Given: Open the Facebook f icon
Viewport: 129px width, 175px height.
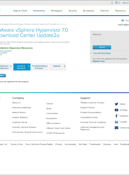Looking at the screenshot, I should [x=116, y=116].
